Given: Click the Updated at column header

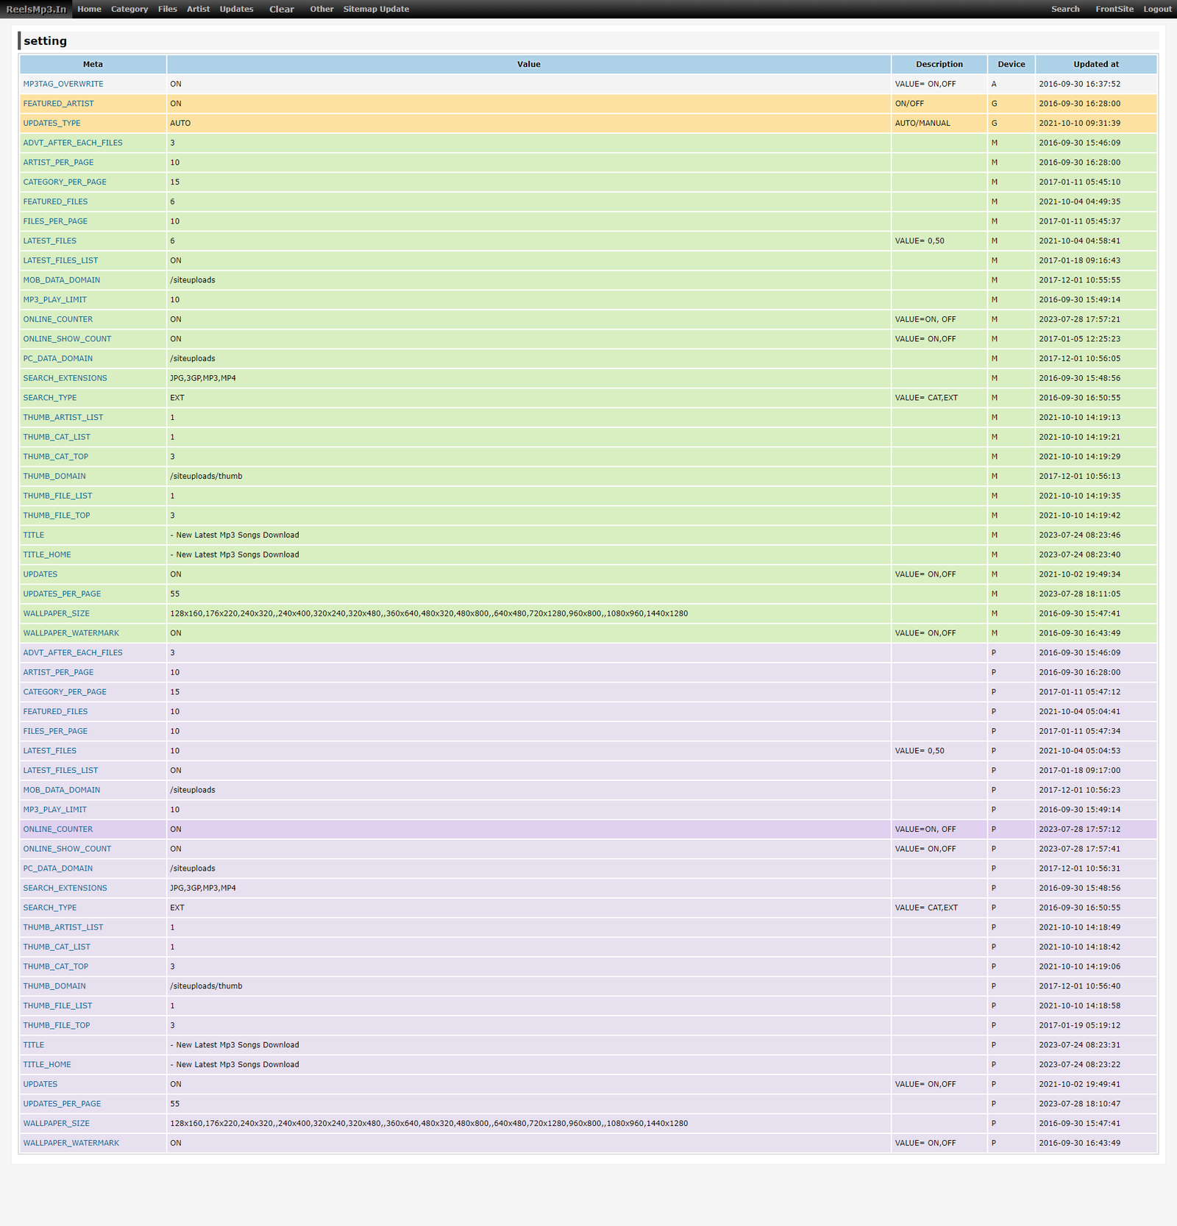Looking at the screenshot, I should [1095, 65].
